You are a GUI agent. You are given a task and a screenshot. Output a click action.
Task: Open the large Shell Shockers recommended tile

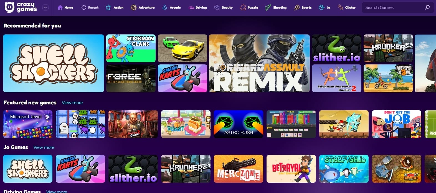pyautogui.click(x=54, y=63)
